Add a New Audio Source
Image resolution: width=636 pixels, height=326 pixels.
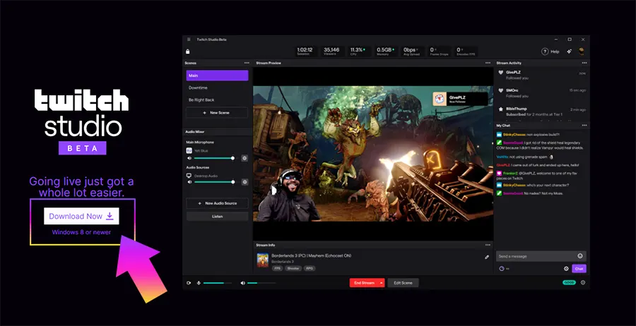pos(217,203)
